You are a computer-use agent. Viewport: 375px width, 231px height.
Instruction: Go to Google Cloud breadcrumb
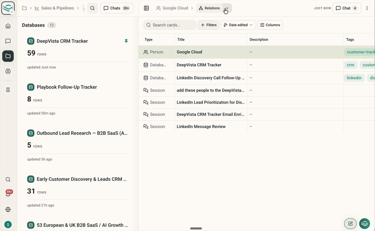(x=172, y=8)
